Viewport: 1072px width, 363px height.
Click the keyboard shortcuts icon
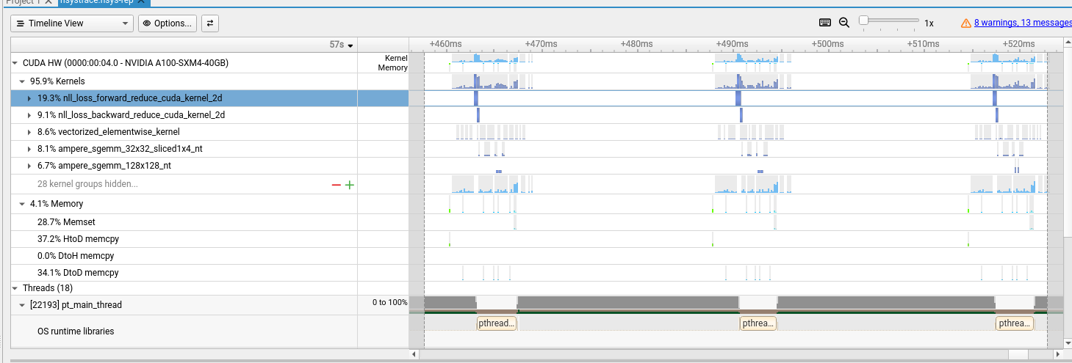pos(825,23)
